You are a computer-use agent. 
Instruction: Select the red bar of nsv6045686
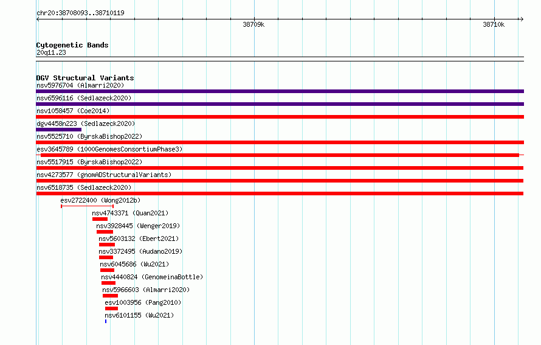coord(108,270)
